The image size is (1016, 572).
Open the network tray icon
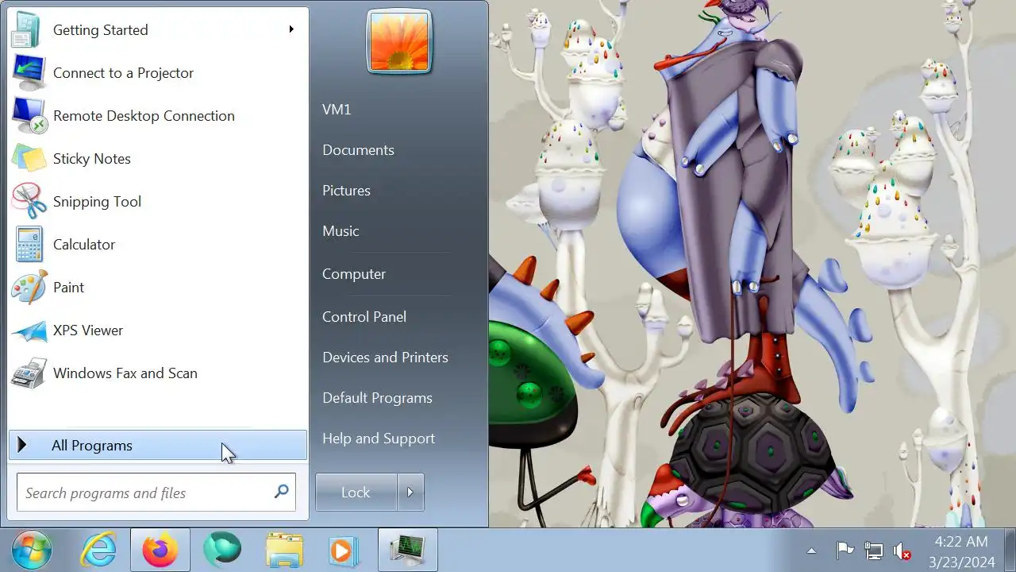coord(873,551)
